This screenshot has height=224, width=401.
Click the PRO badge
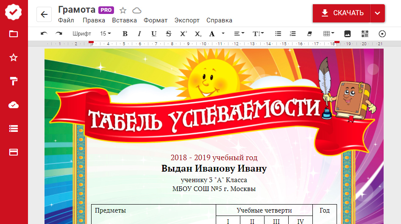point(106,10)
